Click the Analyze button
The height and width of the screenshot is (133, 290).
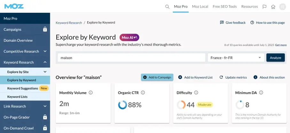click(x=275, y=58)
